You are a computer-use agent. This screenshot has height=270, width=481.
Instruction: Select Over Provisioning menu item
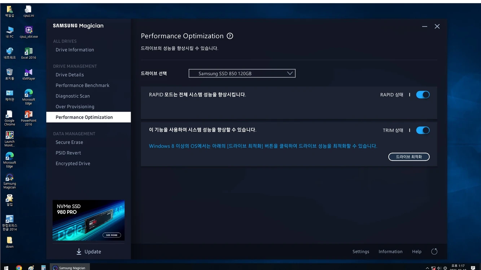coord(75,107)
